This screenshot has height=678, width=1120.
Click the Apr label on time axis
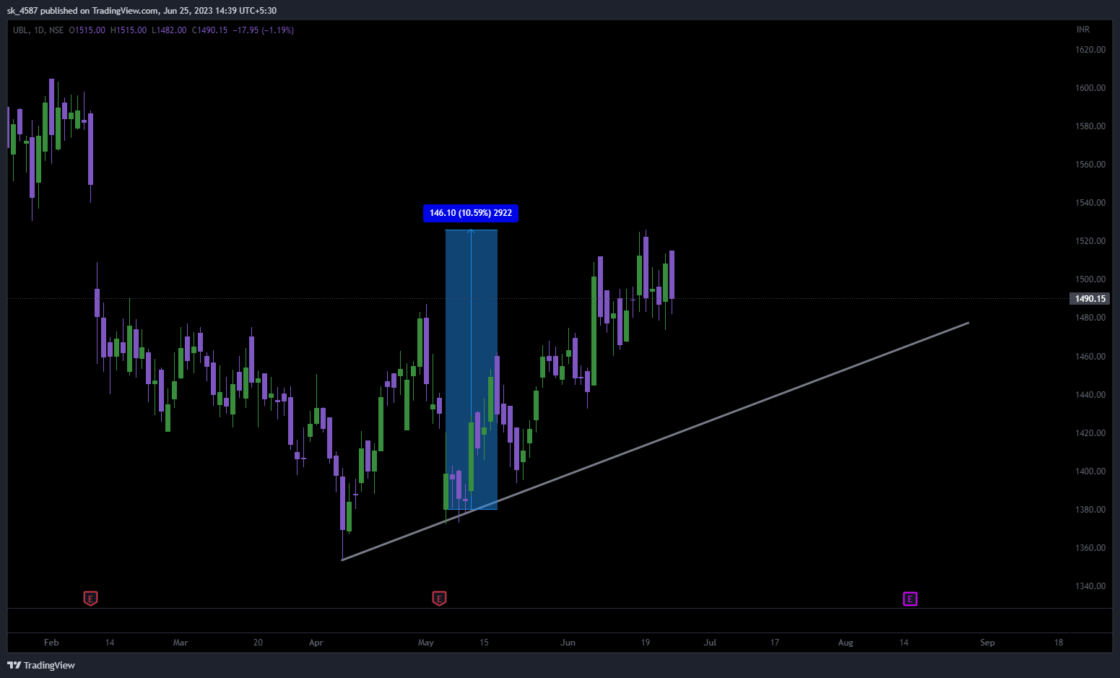tap(316, 643)
